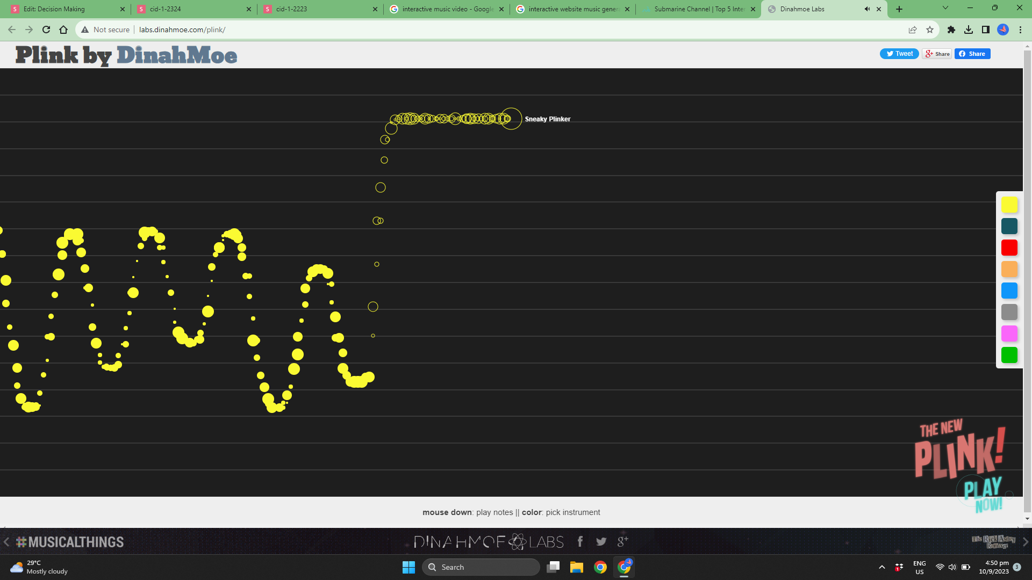Expand the tab search dropdown arrow
Image resolution: width=1032 pixels, height=580 pixels.
point(945,8)
